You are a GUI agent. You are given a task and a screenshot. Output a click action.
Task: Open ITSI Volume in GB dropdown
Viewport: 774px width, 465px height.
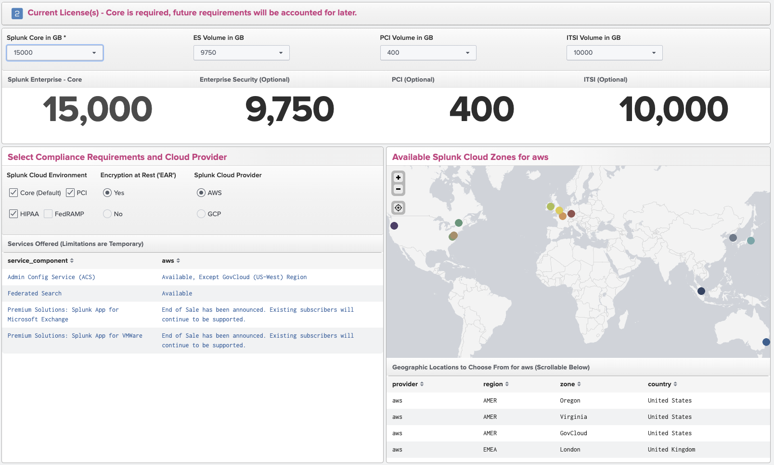615,53
